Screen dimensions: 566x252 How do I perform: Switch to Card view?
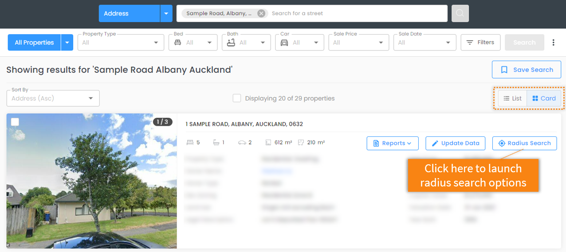pos(544,98)
